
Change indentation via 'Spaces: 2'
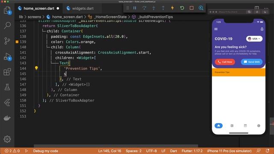(x=134, y=151)
